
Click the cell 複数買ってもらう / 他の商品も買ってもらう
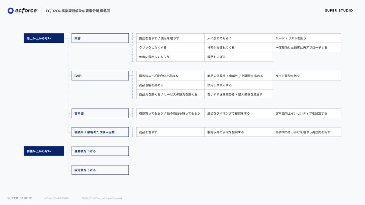170,113
